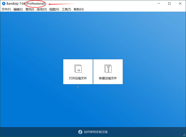
Task: Maximize the Bandizip window
Action: point(169,4)
